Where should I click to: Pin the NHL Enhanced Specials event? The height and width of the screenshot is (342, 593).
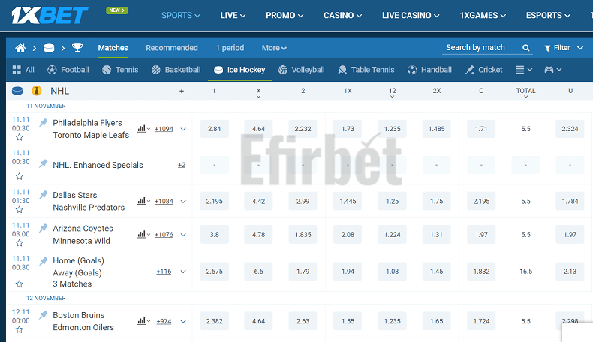coord(43,163)
